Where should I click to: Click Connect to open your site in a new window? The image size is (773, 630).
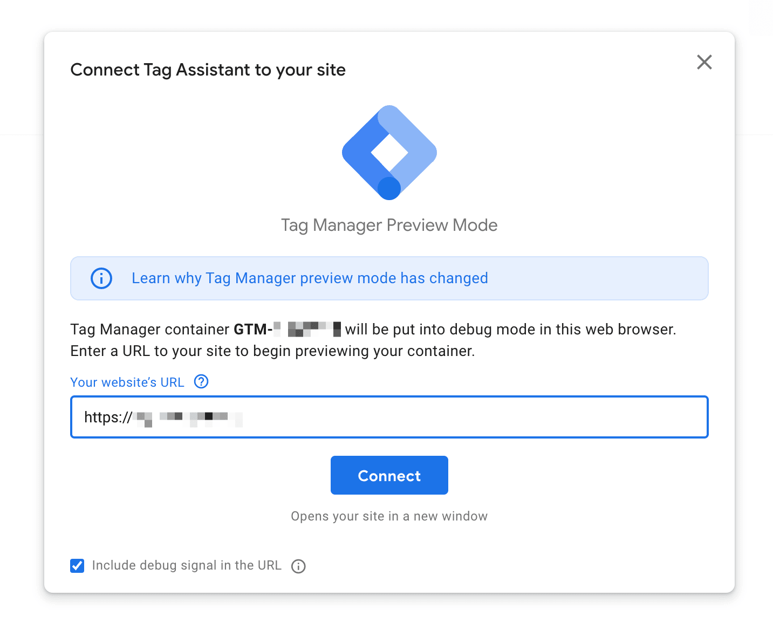pyautogui.click(x=389, y=475)
